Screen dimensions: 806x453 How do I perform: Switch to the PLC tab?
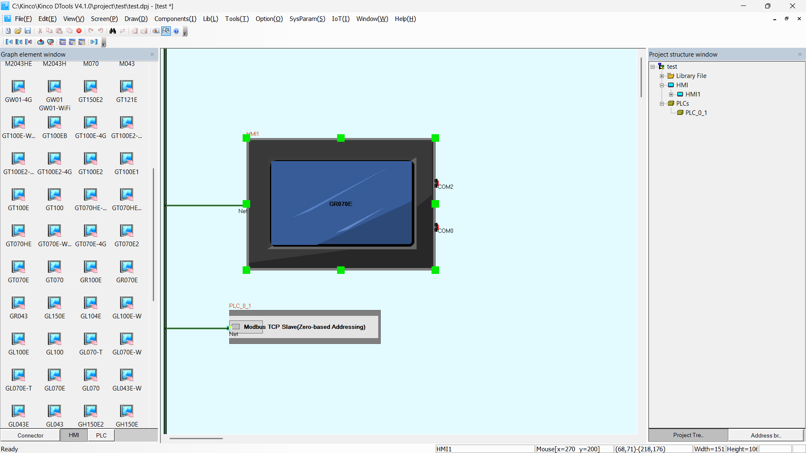pos(101,435)
